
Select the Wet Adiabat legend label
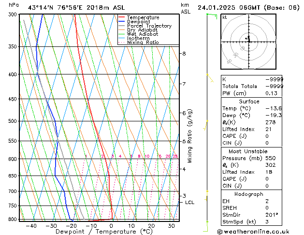(x=143, y=34)
